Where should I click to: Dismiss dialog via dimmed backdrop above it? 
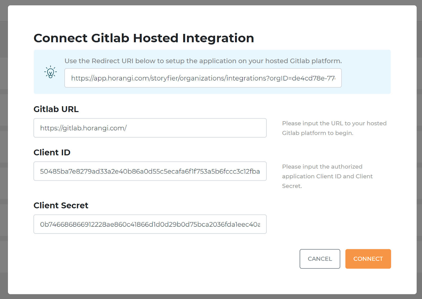(x=211, y=2)
